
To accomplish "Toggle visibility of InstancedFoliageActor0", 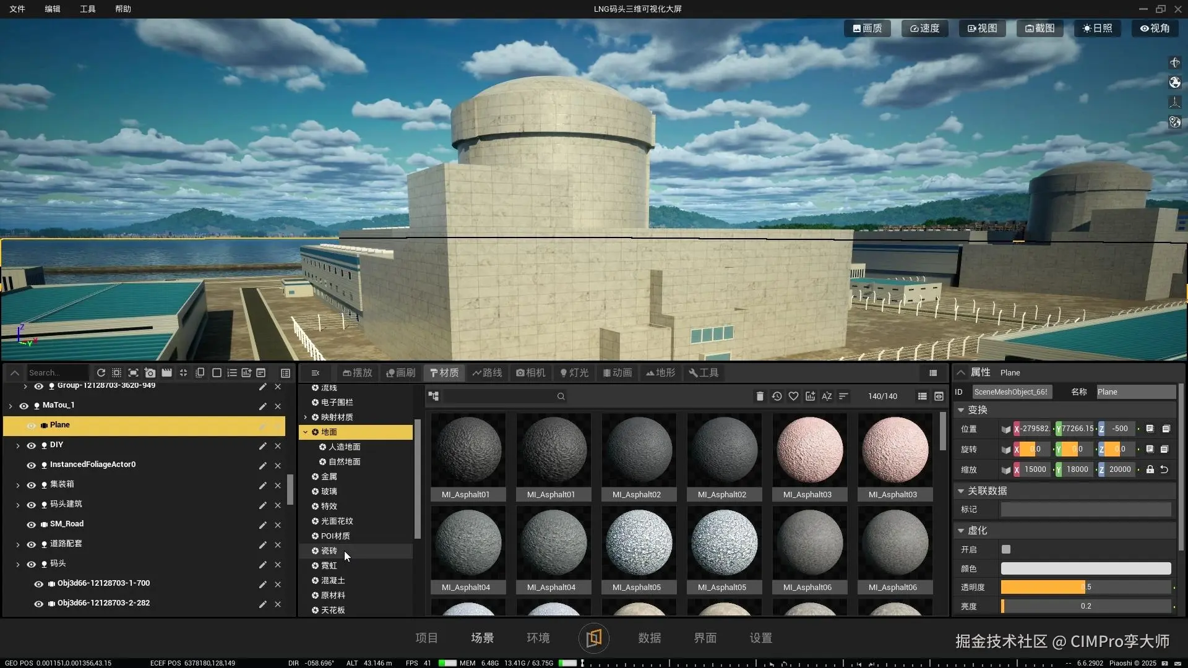I will (x=31, y=465).
